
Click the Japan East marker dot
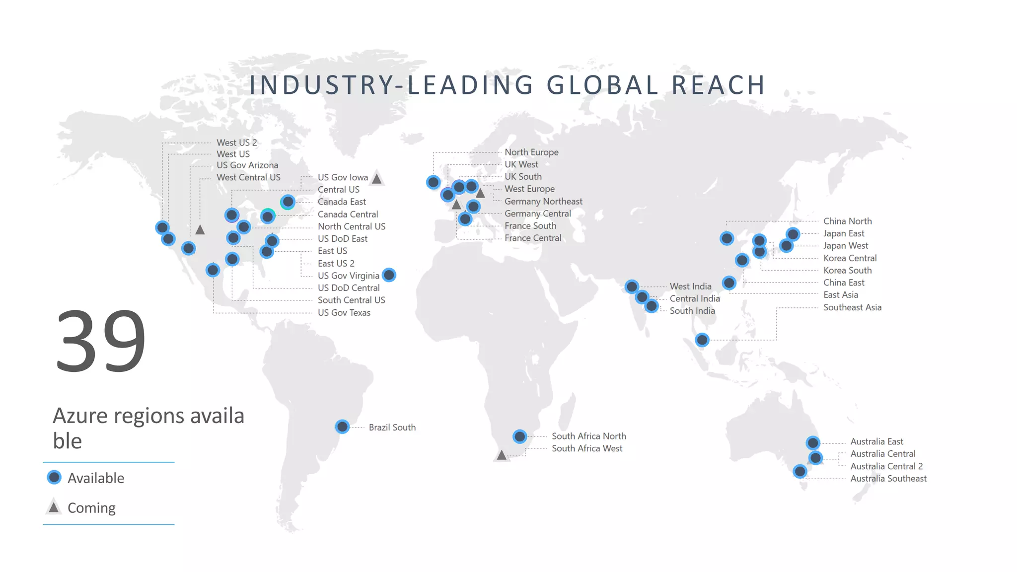[x=793, y=234]
